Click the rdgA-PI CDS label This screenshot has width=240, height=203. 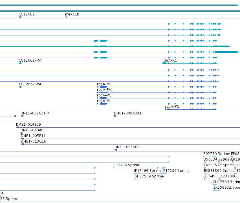[103, 101]
